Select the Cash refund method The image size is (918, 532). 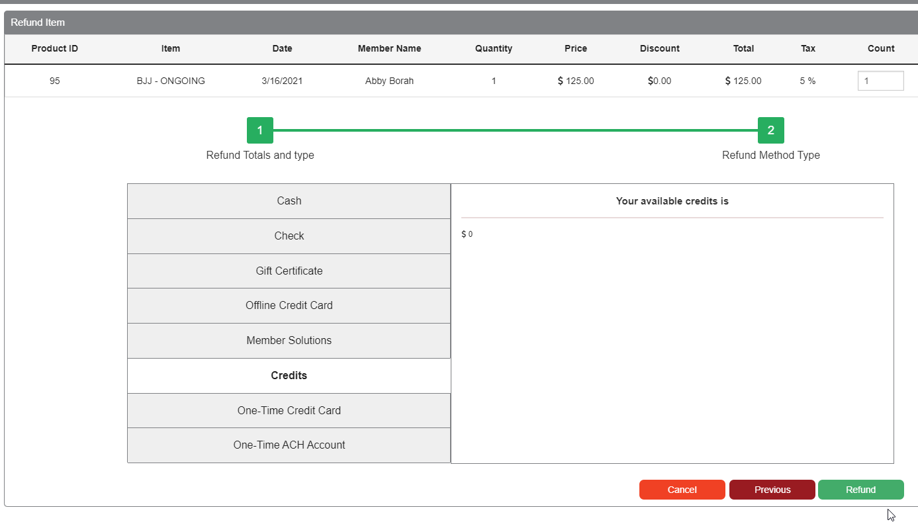point(289,201)
